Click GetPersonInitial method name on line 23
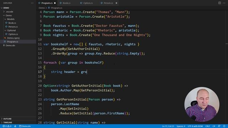The height and width of the screenshot is (128, 228). 72,100
